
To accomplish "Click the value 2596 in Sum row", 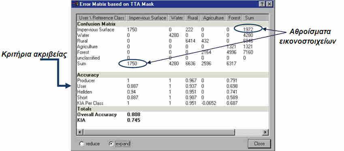I will click(206, 64).
